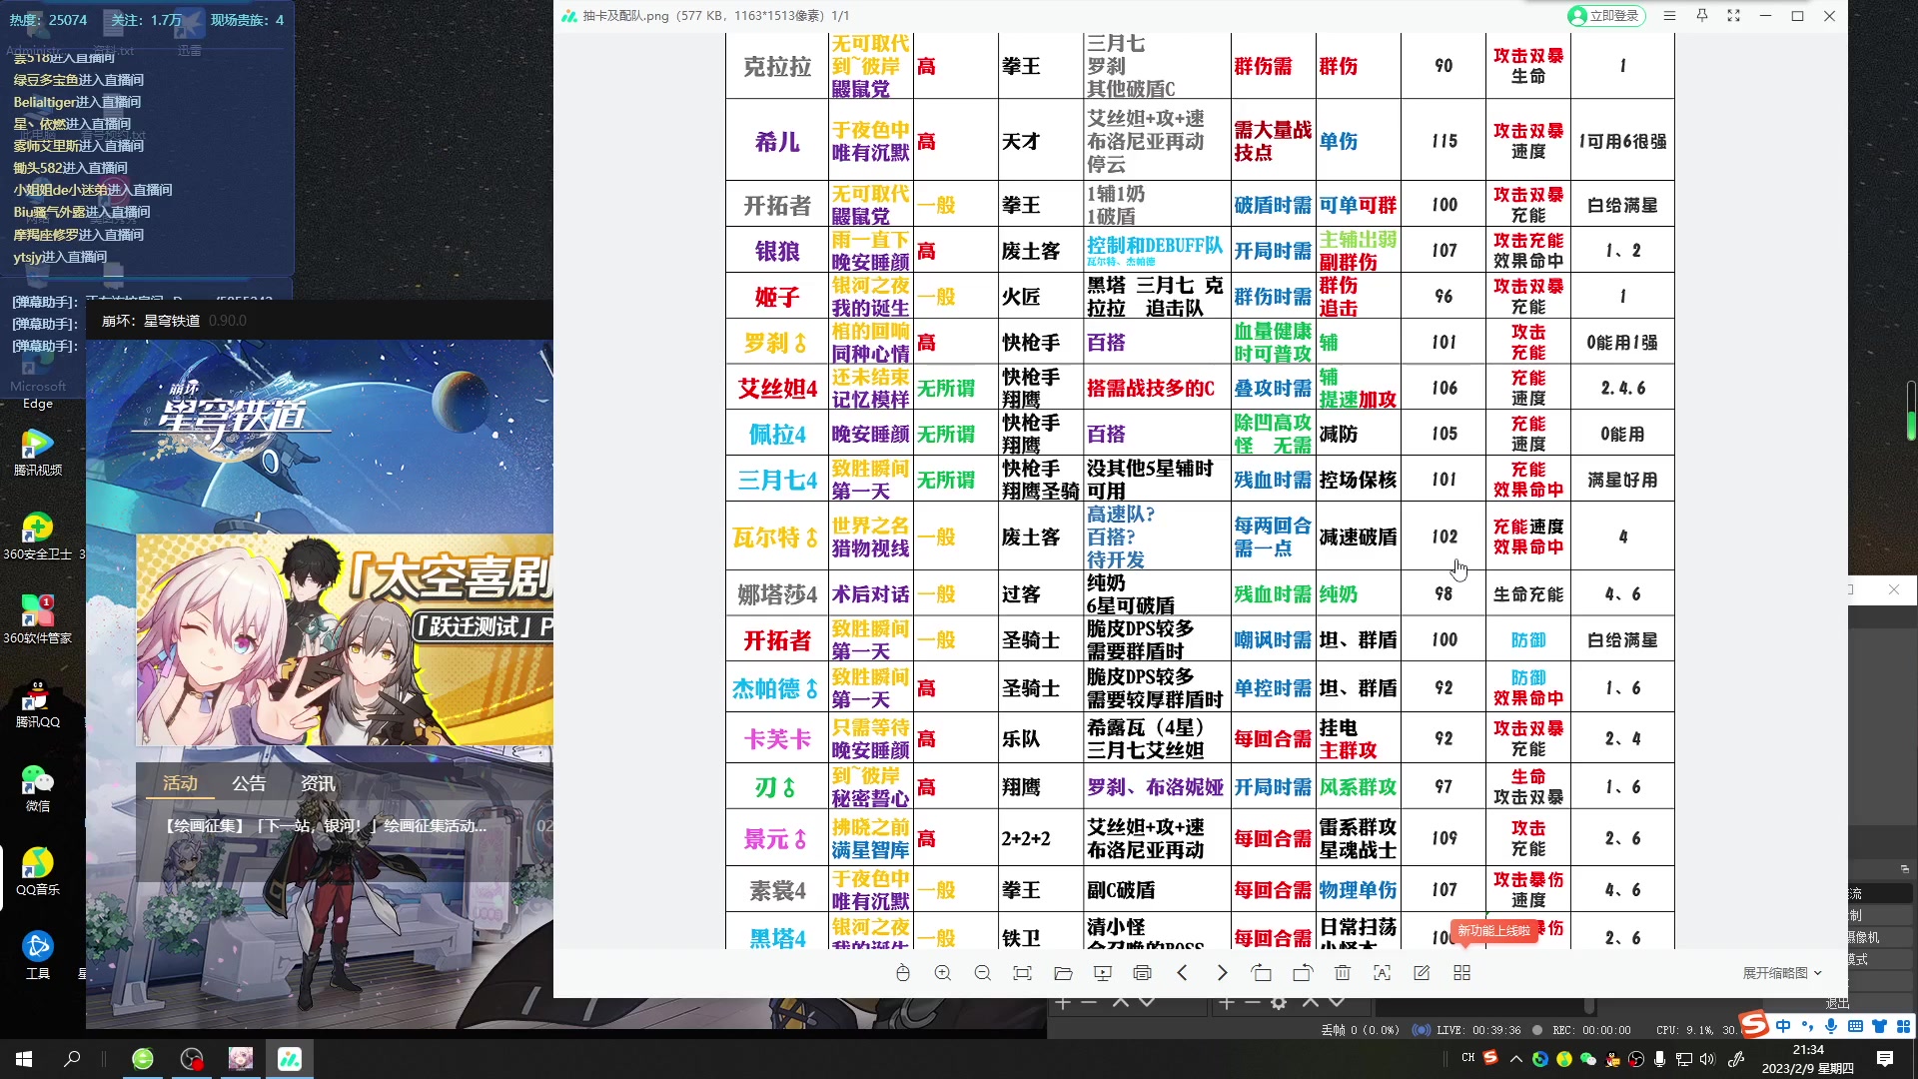This screenshot has width=1918, height=1079.
Task: Switch to the 资讯 tab in game launcher
Action: [318, 784]
